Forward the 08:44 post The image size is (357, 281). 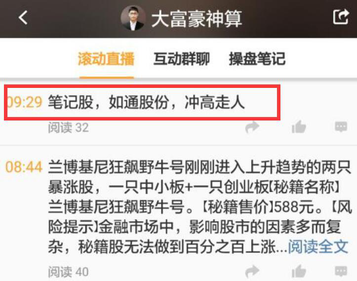click(252, 272)
